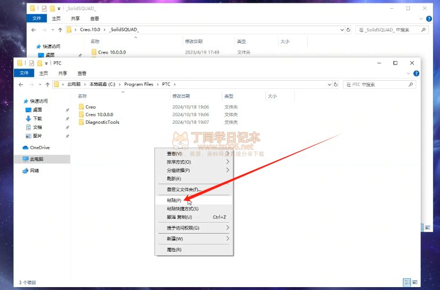
Task: Click properties quick-access icon in PTC title bar
Action: click(31, 63)
